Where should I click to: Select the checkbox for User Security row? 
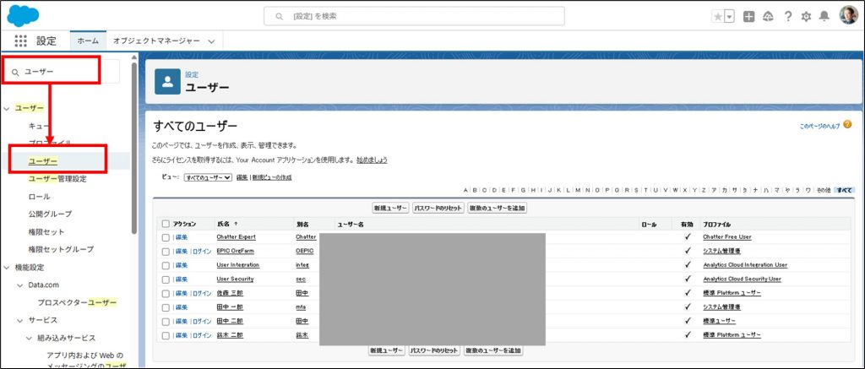click(166, 279)
